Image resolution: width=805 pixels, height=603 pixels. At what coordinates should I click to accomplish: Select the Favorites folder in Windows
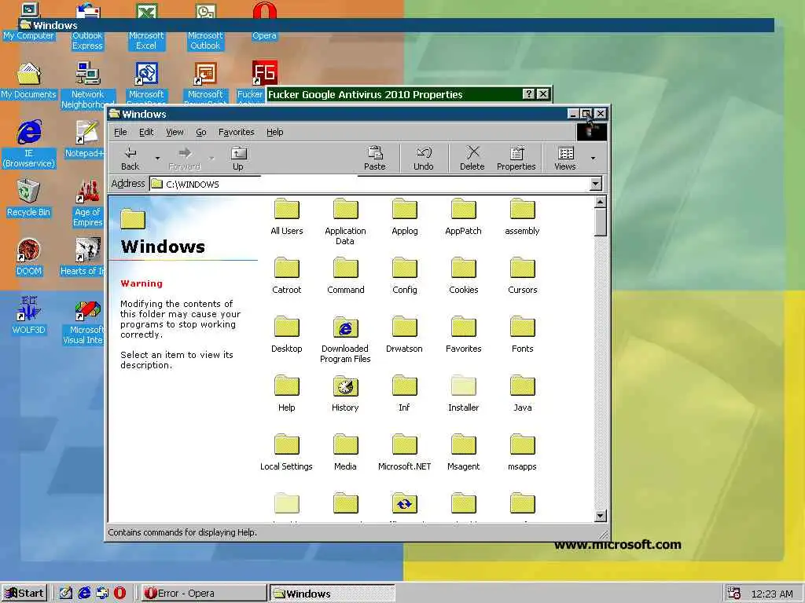(464, 334)
